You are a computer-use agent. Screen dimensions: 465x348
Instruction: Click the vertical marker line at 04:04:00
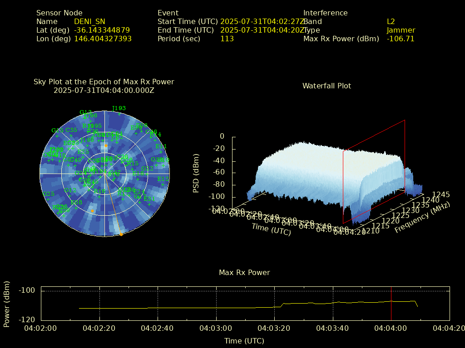click(x=391, y=303)
